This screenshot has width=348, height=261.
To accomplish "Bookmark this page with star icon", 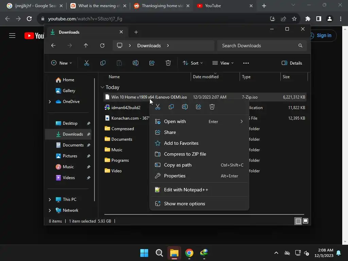I will (x=294, y=19).
